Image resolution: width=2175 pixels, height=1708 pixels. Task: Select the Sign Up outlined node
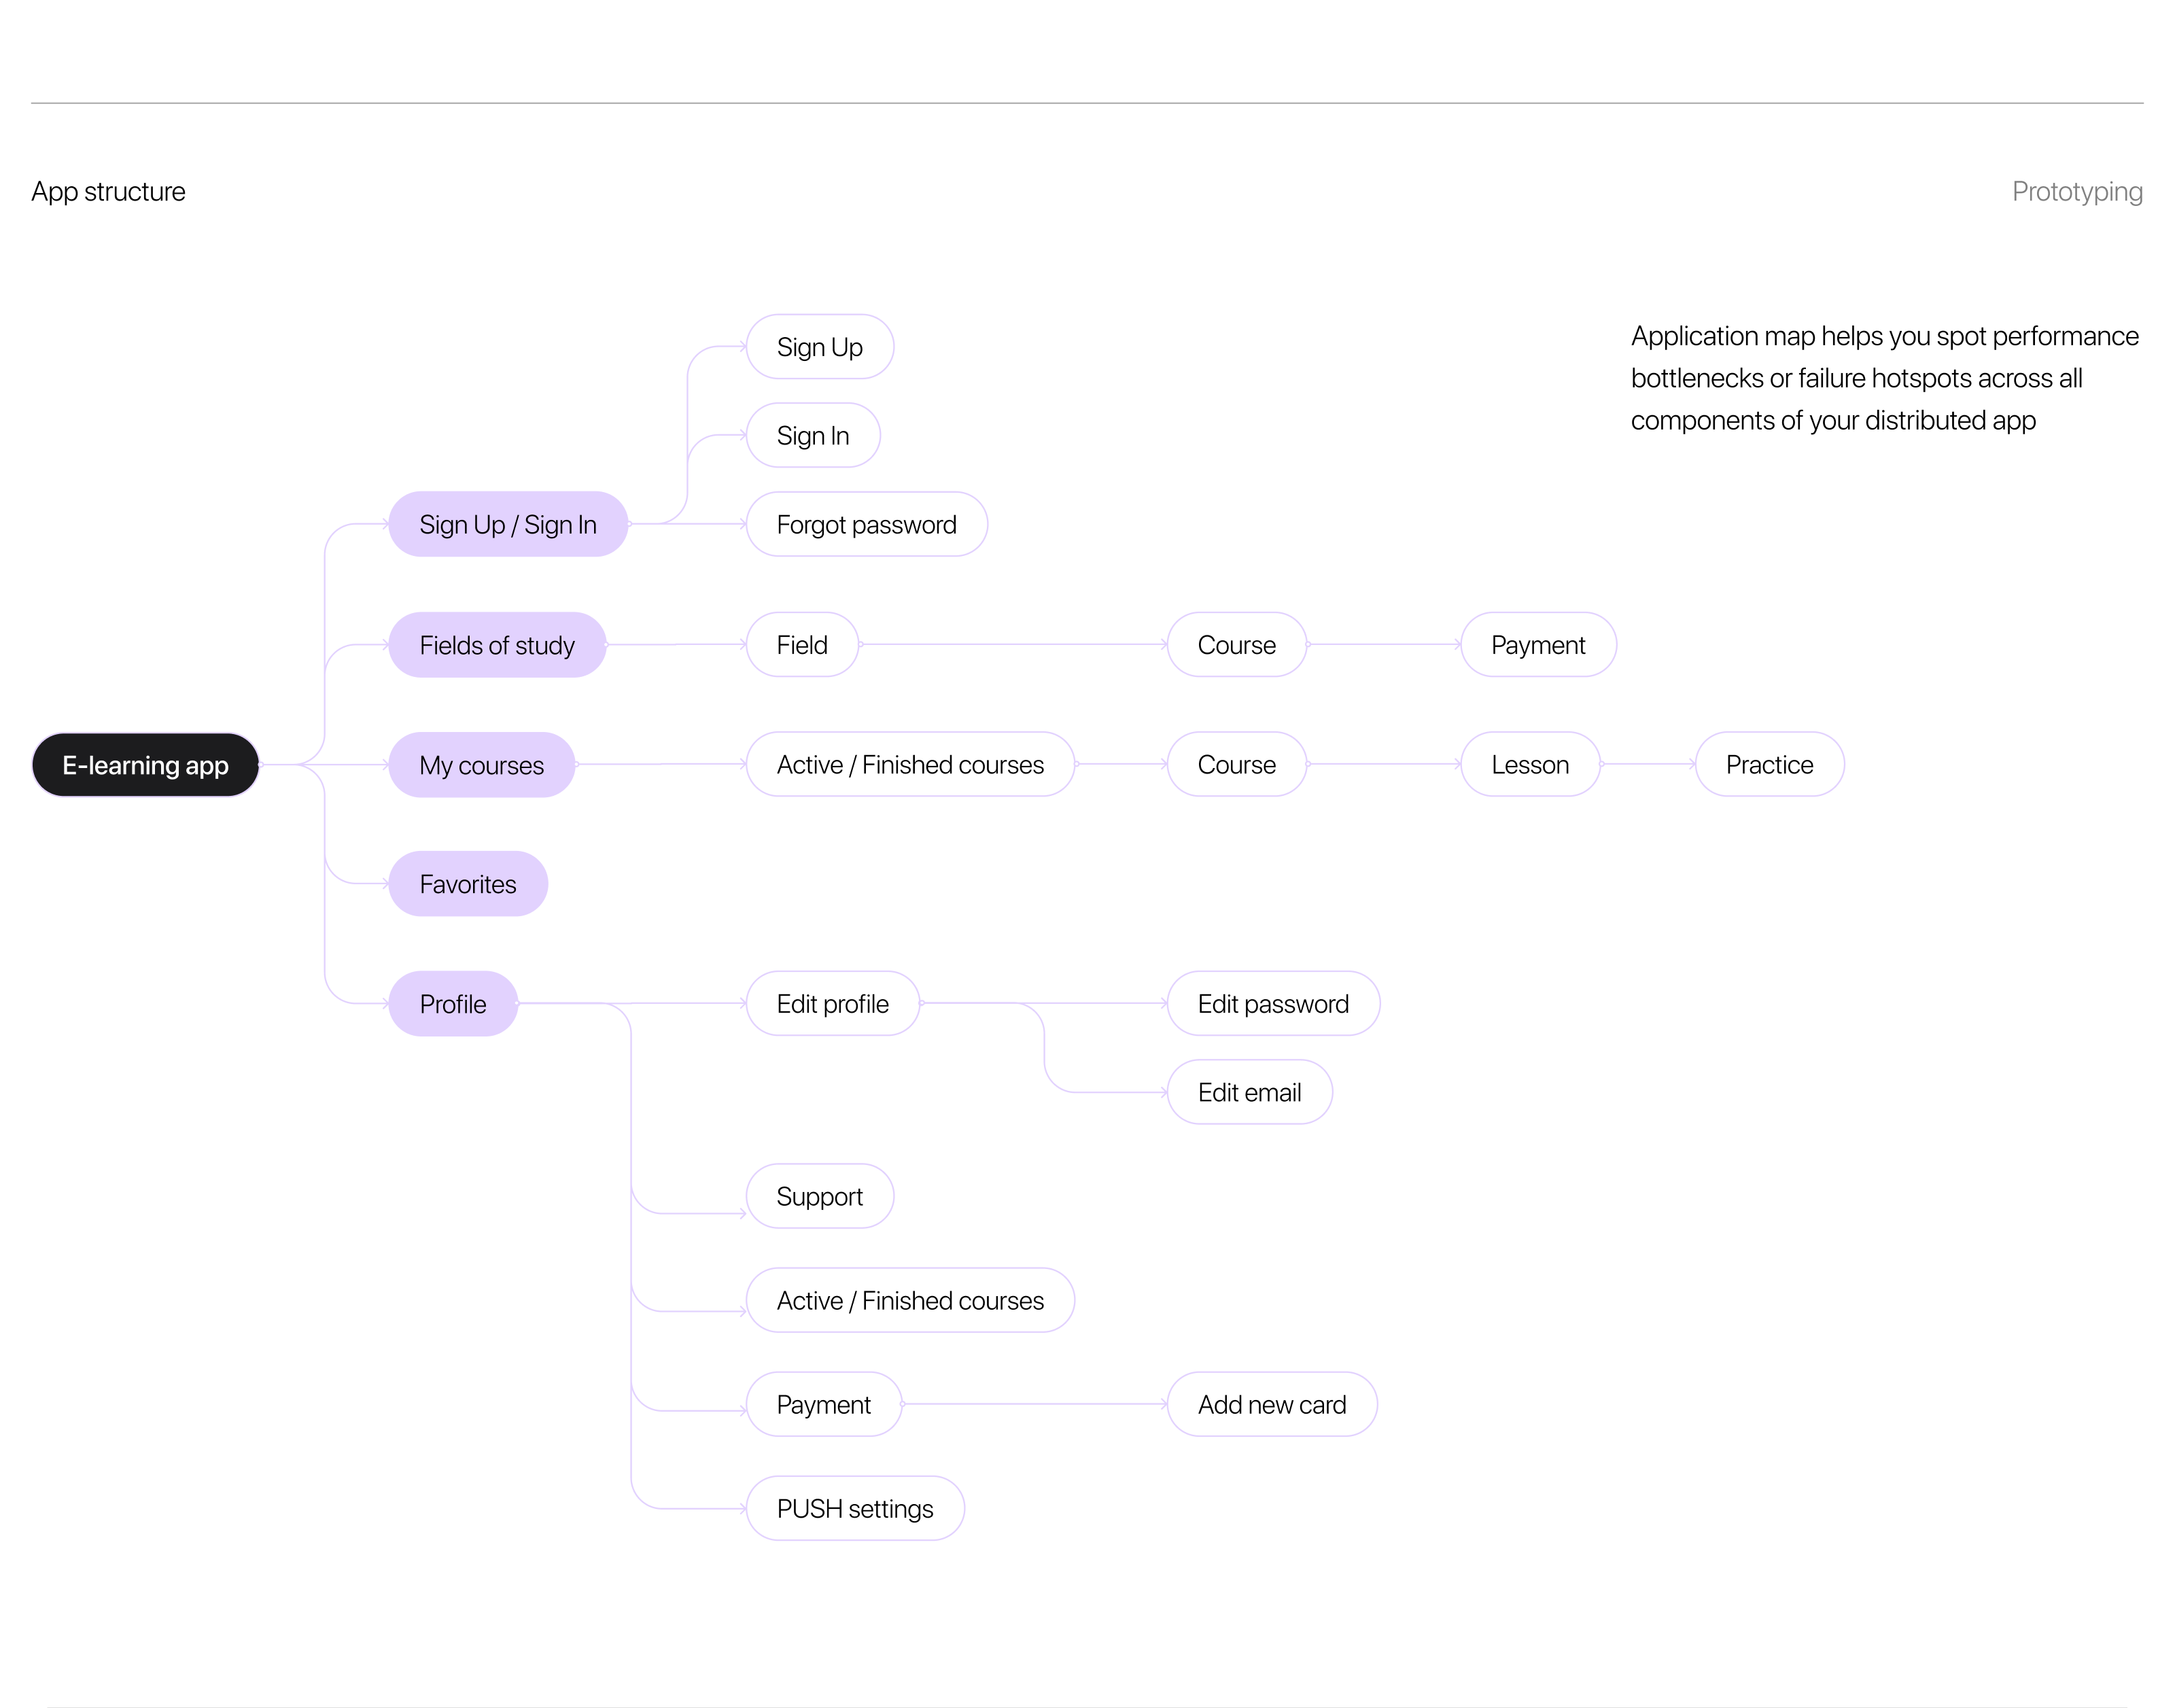pos(819,347)
